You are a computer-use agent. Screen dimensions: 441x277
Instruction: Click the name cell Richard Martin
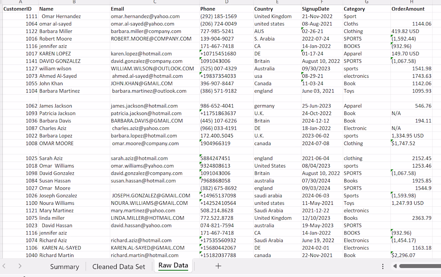[74, 255]
